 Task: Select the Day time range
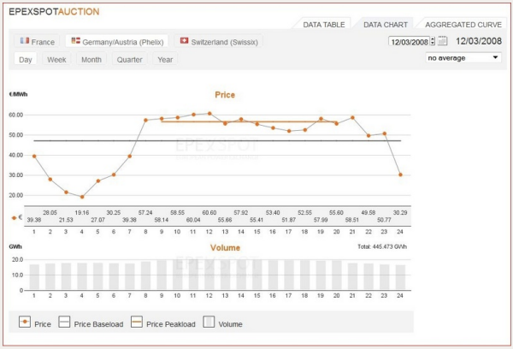26,60
